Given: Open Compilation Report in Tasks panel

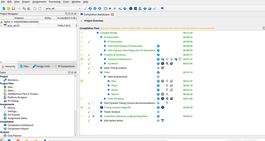Looking at the screenshot, I should [x=18, y=129].
